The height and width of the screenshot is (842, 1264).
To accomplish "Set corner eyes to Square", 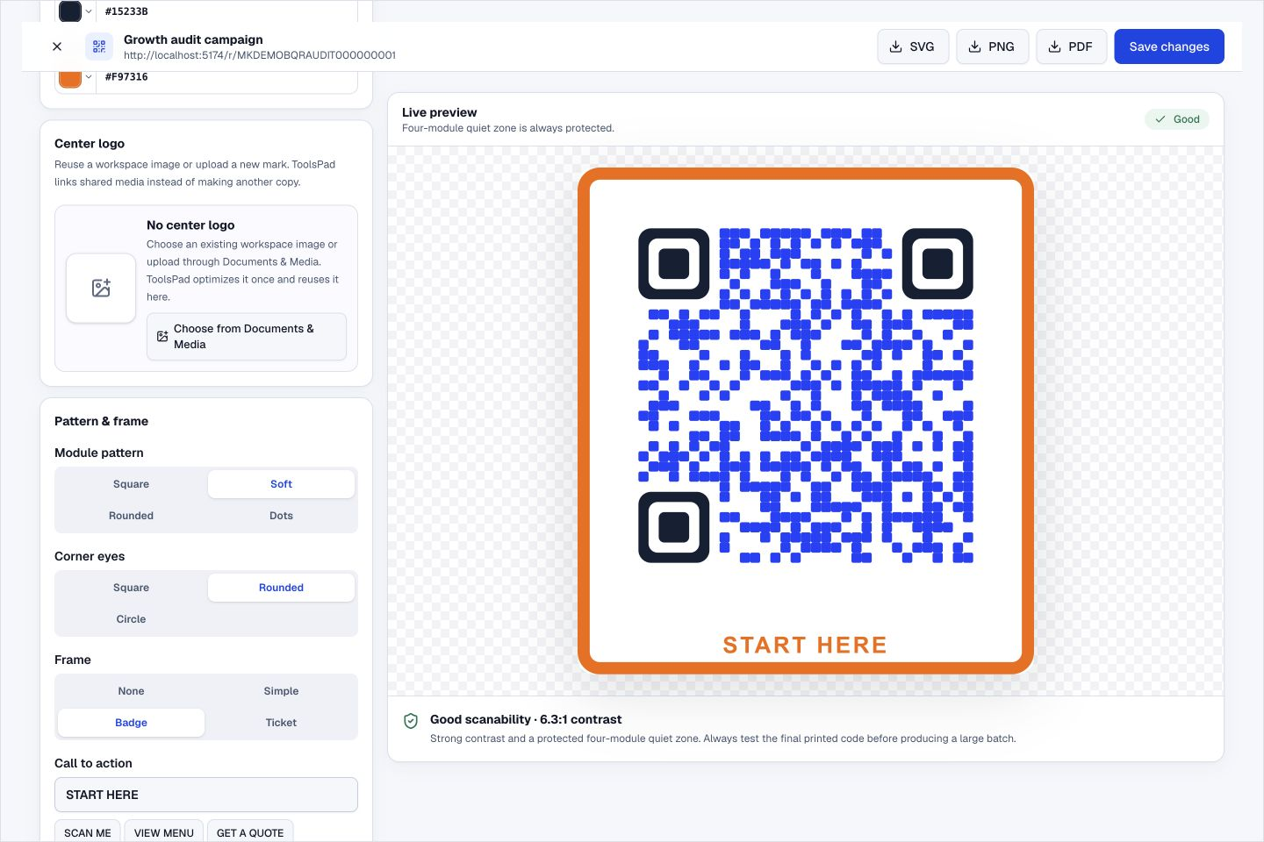I will click(131, 588).
